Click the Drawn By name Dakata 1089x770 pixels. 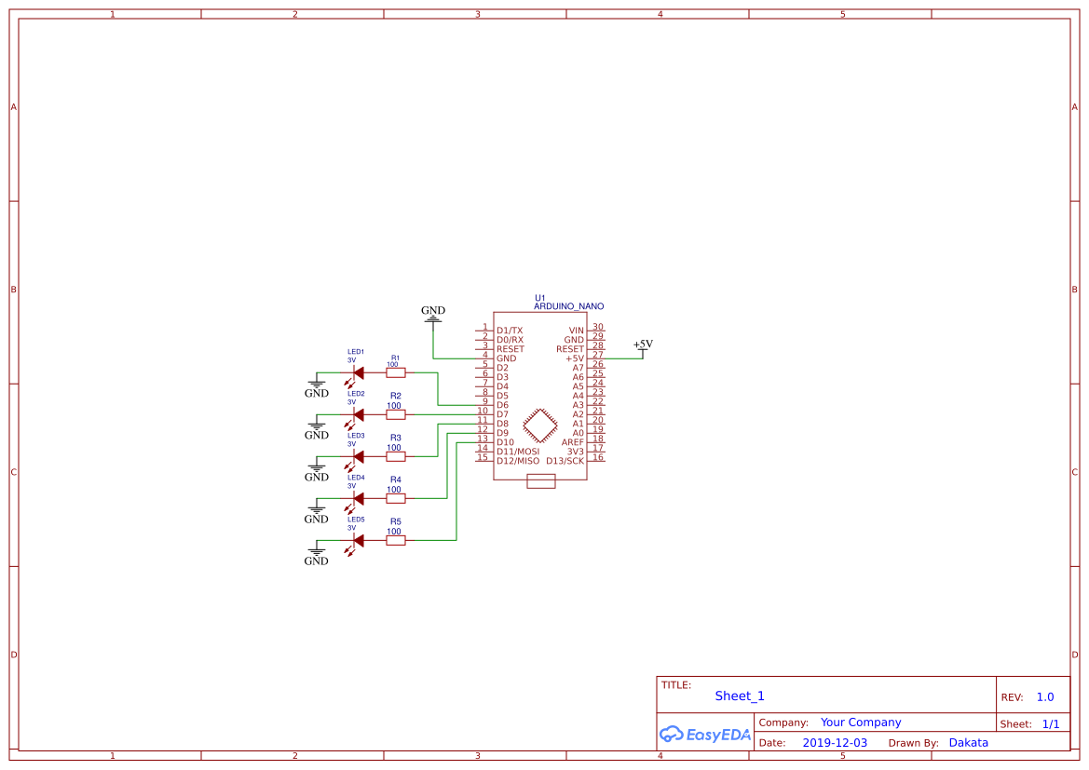(968, 743)
